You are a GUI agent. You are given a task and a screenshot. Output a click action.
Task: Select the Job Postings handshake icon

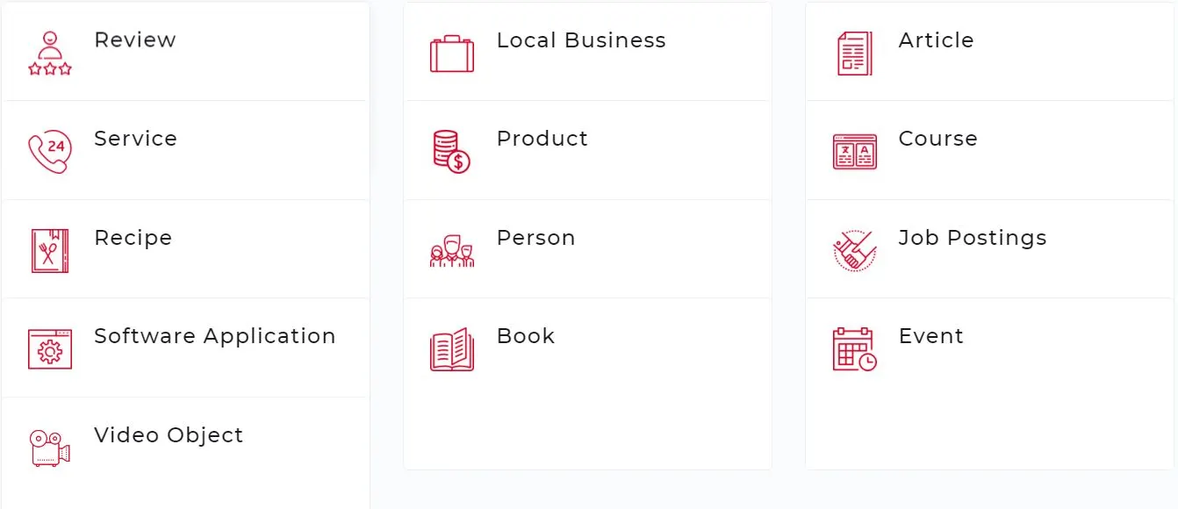point(852,247)
